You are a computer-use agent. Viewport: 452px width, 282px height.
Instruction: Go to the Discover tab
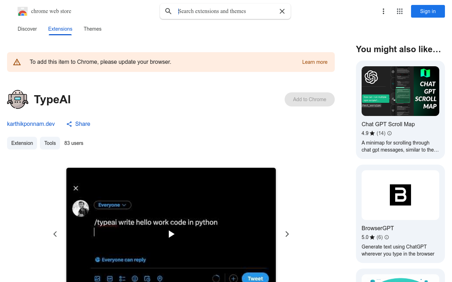(27, 29)
